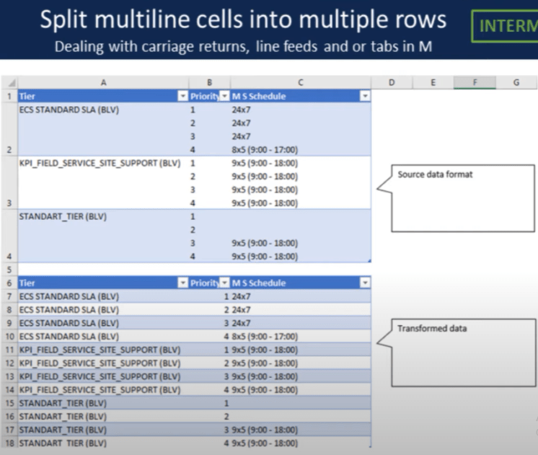The height and width of the screenshot is (455, 538).
Task: Open the Tier filter dropdown in row 1
Action: pyautogui.click(x=182, y=97)
